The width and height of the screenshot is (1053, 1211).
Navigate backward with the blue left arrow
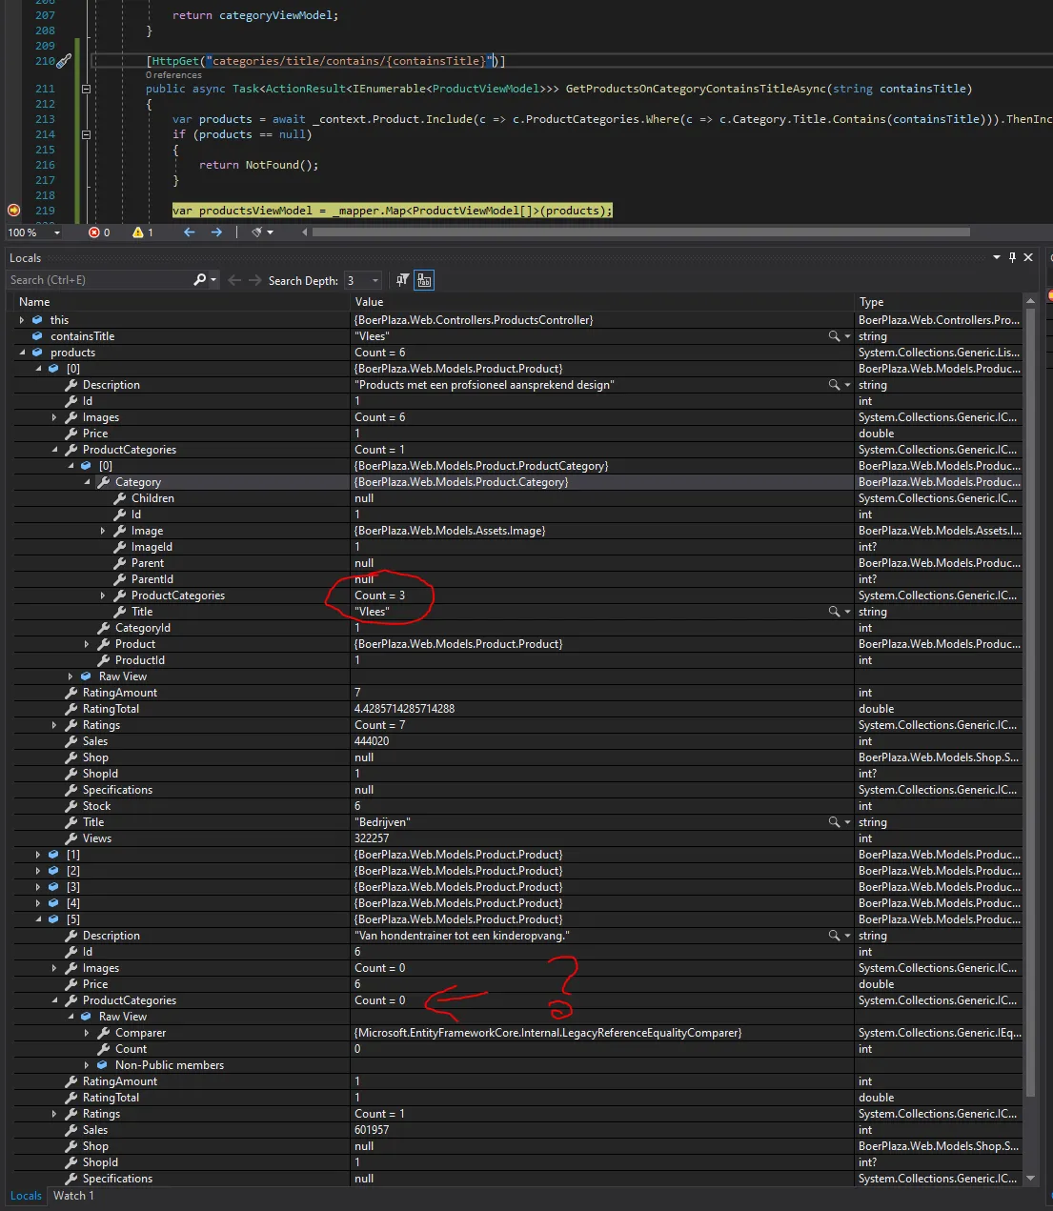[189, 232]
